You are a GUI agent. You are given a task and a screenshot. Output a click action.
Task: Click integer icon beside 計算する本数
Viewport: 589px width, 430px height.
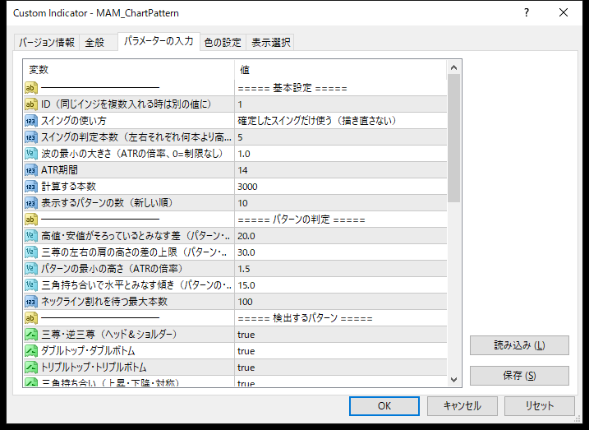point(31,187)
